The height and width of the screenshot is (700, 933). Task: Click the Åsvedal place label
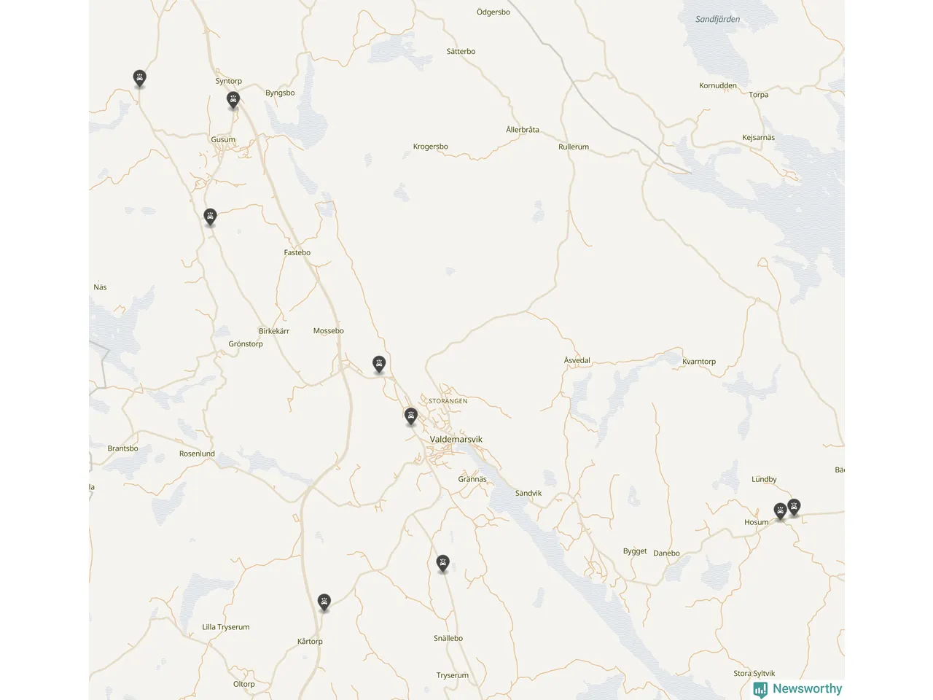[577, 360]
